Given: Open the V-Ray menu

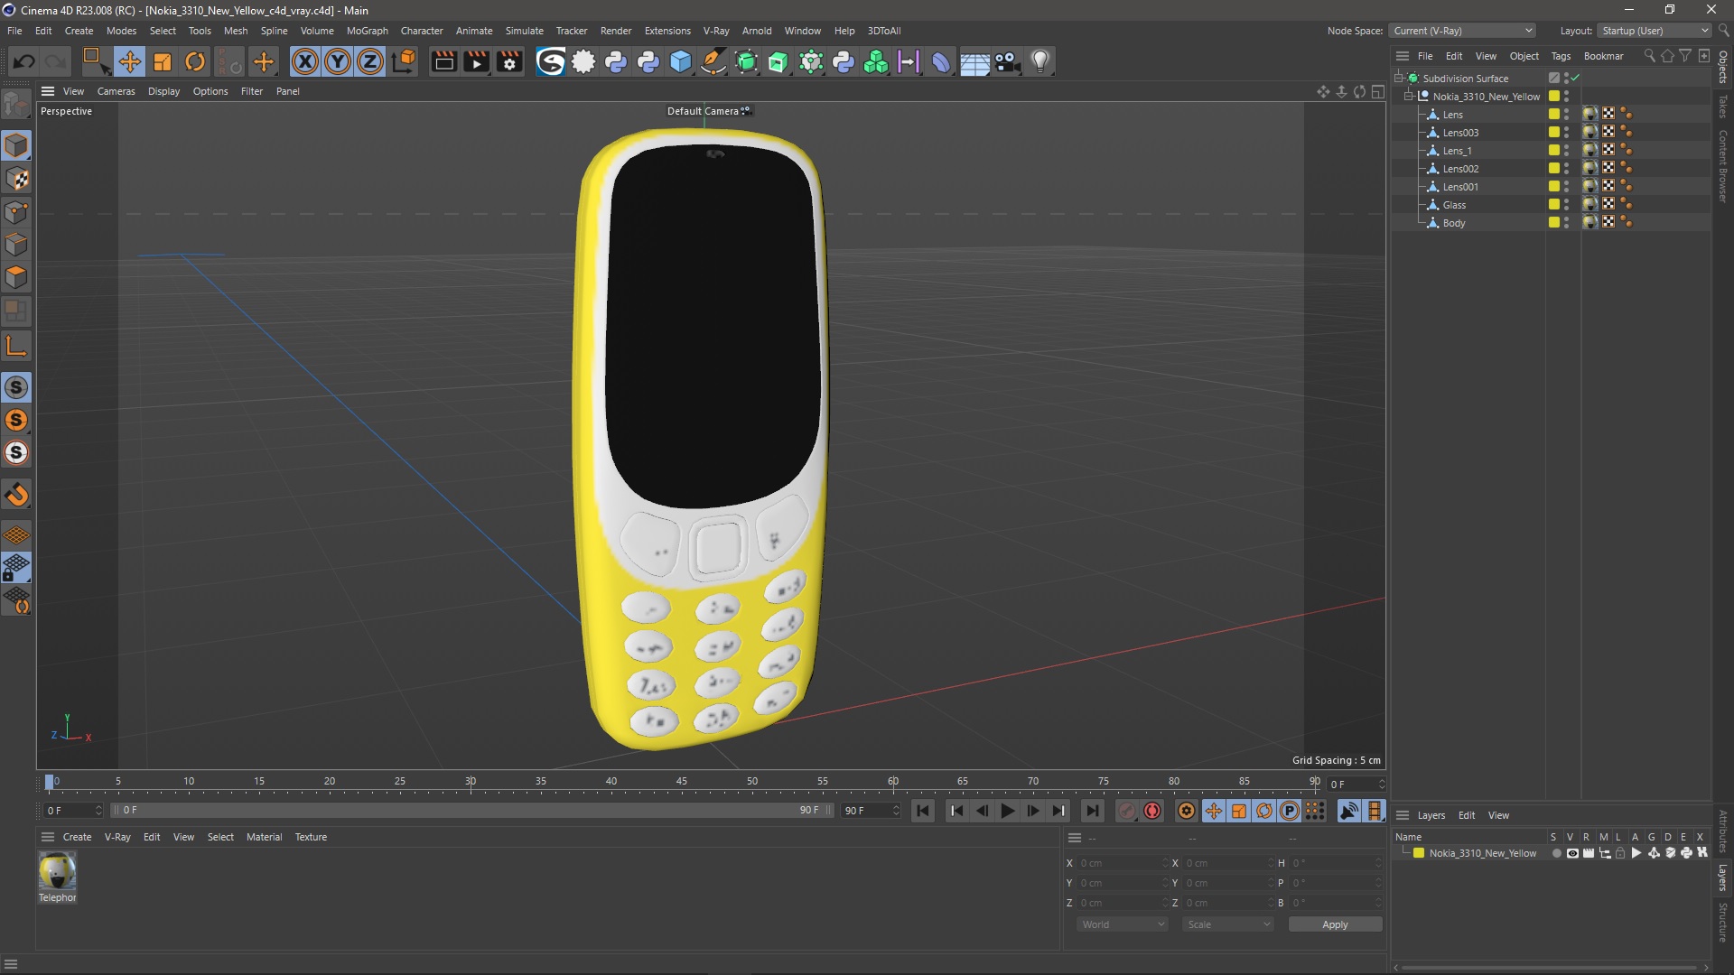Looking at the screenshot, I should pos(716,31).
